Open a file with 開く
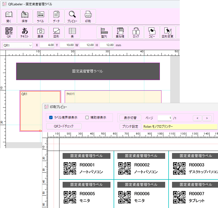 [9, 16]
